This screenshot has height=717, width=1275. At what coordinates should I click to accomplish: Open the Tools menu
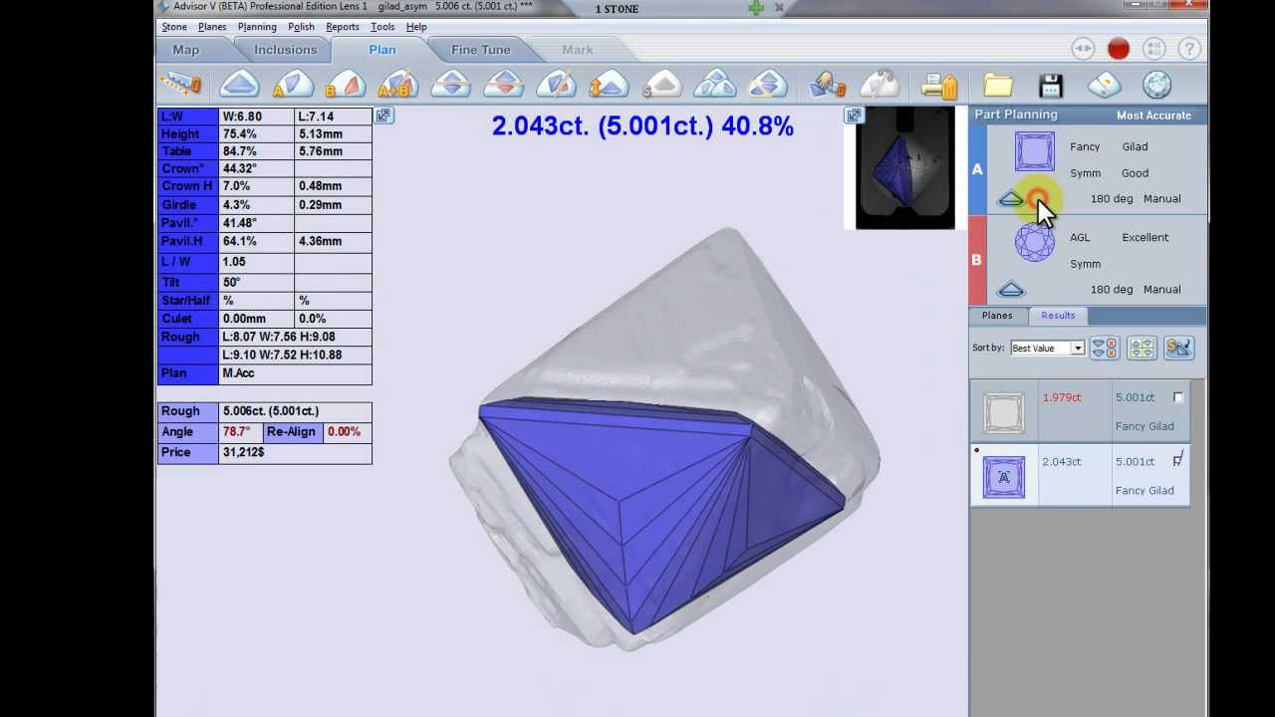pyautogui.click(x=382, y=27)
